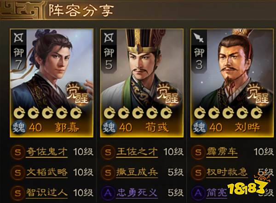Open the 文韬武略 skill link

coord(47,172)
